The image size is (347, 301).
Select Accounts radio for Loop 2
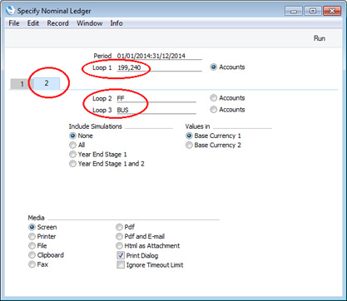(x=213, y=98)
